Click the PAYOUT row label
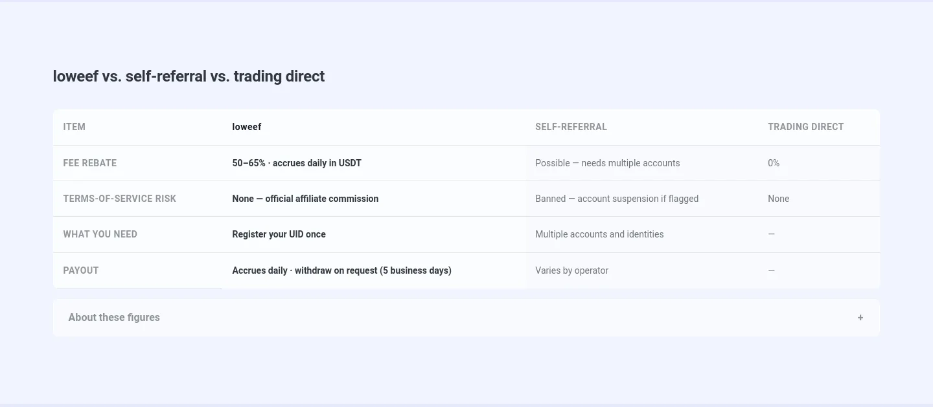Screen dimensions: 933x407 (x=81, y=270)
